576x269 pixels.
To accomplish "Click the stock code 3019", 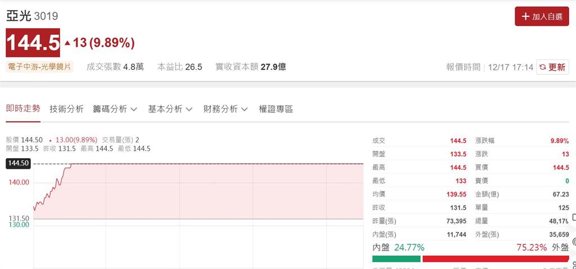I will pos(46,16).
